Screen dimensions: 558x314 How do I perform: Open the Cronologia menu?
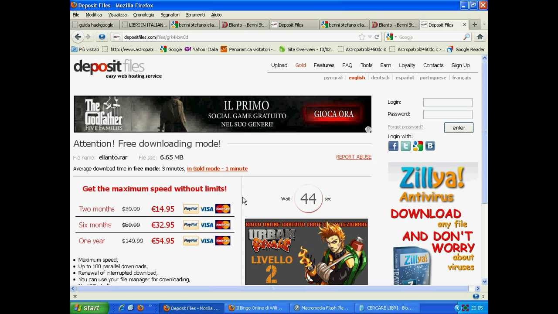point(143,15)
